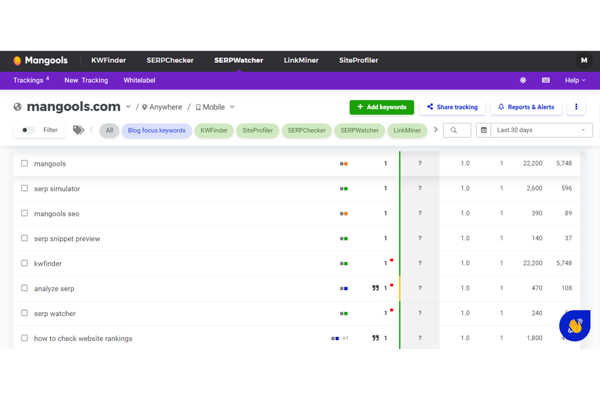Open the waving hand chat widget
600x400 pixels.
(574, 325)
